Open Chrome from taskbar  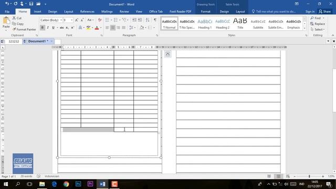tap(66, 184)
